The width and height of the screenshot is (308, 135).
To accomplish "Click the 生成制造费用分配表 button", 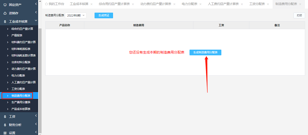I will point(205,52).
